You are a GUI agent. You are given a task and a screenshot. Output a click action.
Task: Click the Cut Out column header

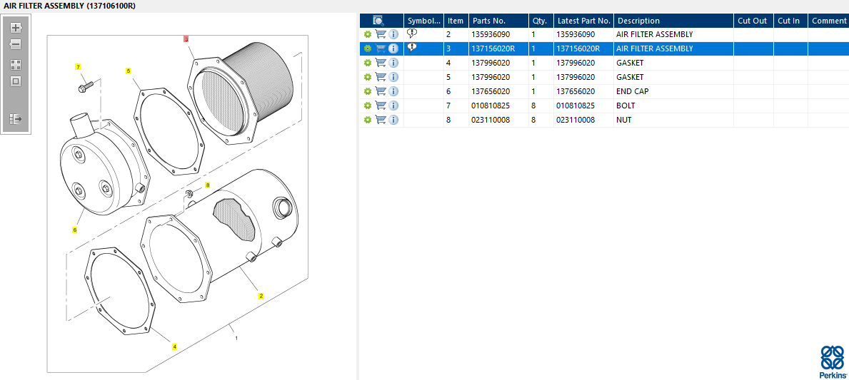(753, 21)
